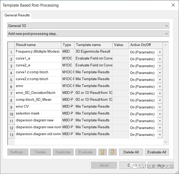Select the 'curve1 z-comp bloch' result name

tap(38, 73)
